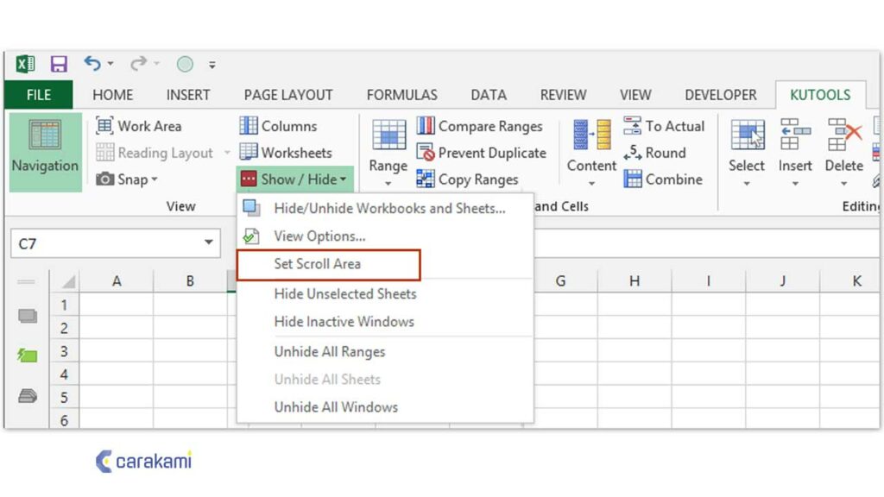Click the redo arrow icon
This screenshot has height=497, width=884.
tap(138, 64)
